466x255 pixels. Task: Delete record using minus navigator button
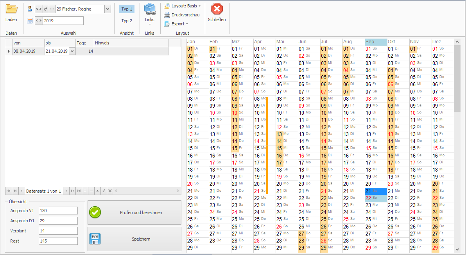(91, 191)
